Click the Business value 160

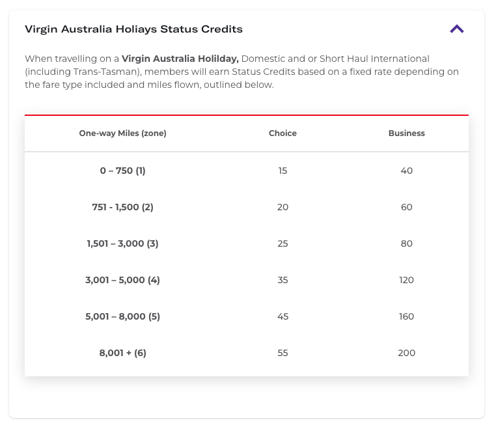[x=406, y=316]
